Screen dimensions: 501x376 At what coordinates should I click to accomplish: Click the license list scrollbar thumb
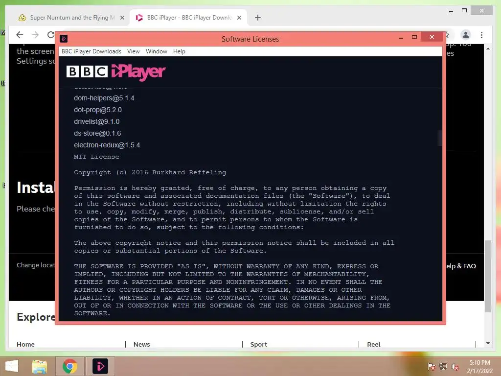440,138
